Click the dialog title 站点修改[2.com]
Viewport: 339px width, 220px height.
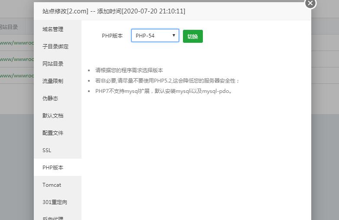[65, 11]
